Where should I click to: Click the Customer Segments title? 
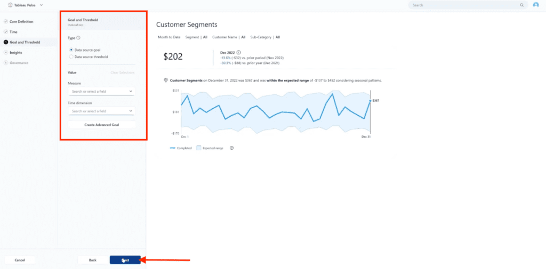click(187, 25)
